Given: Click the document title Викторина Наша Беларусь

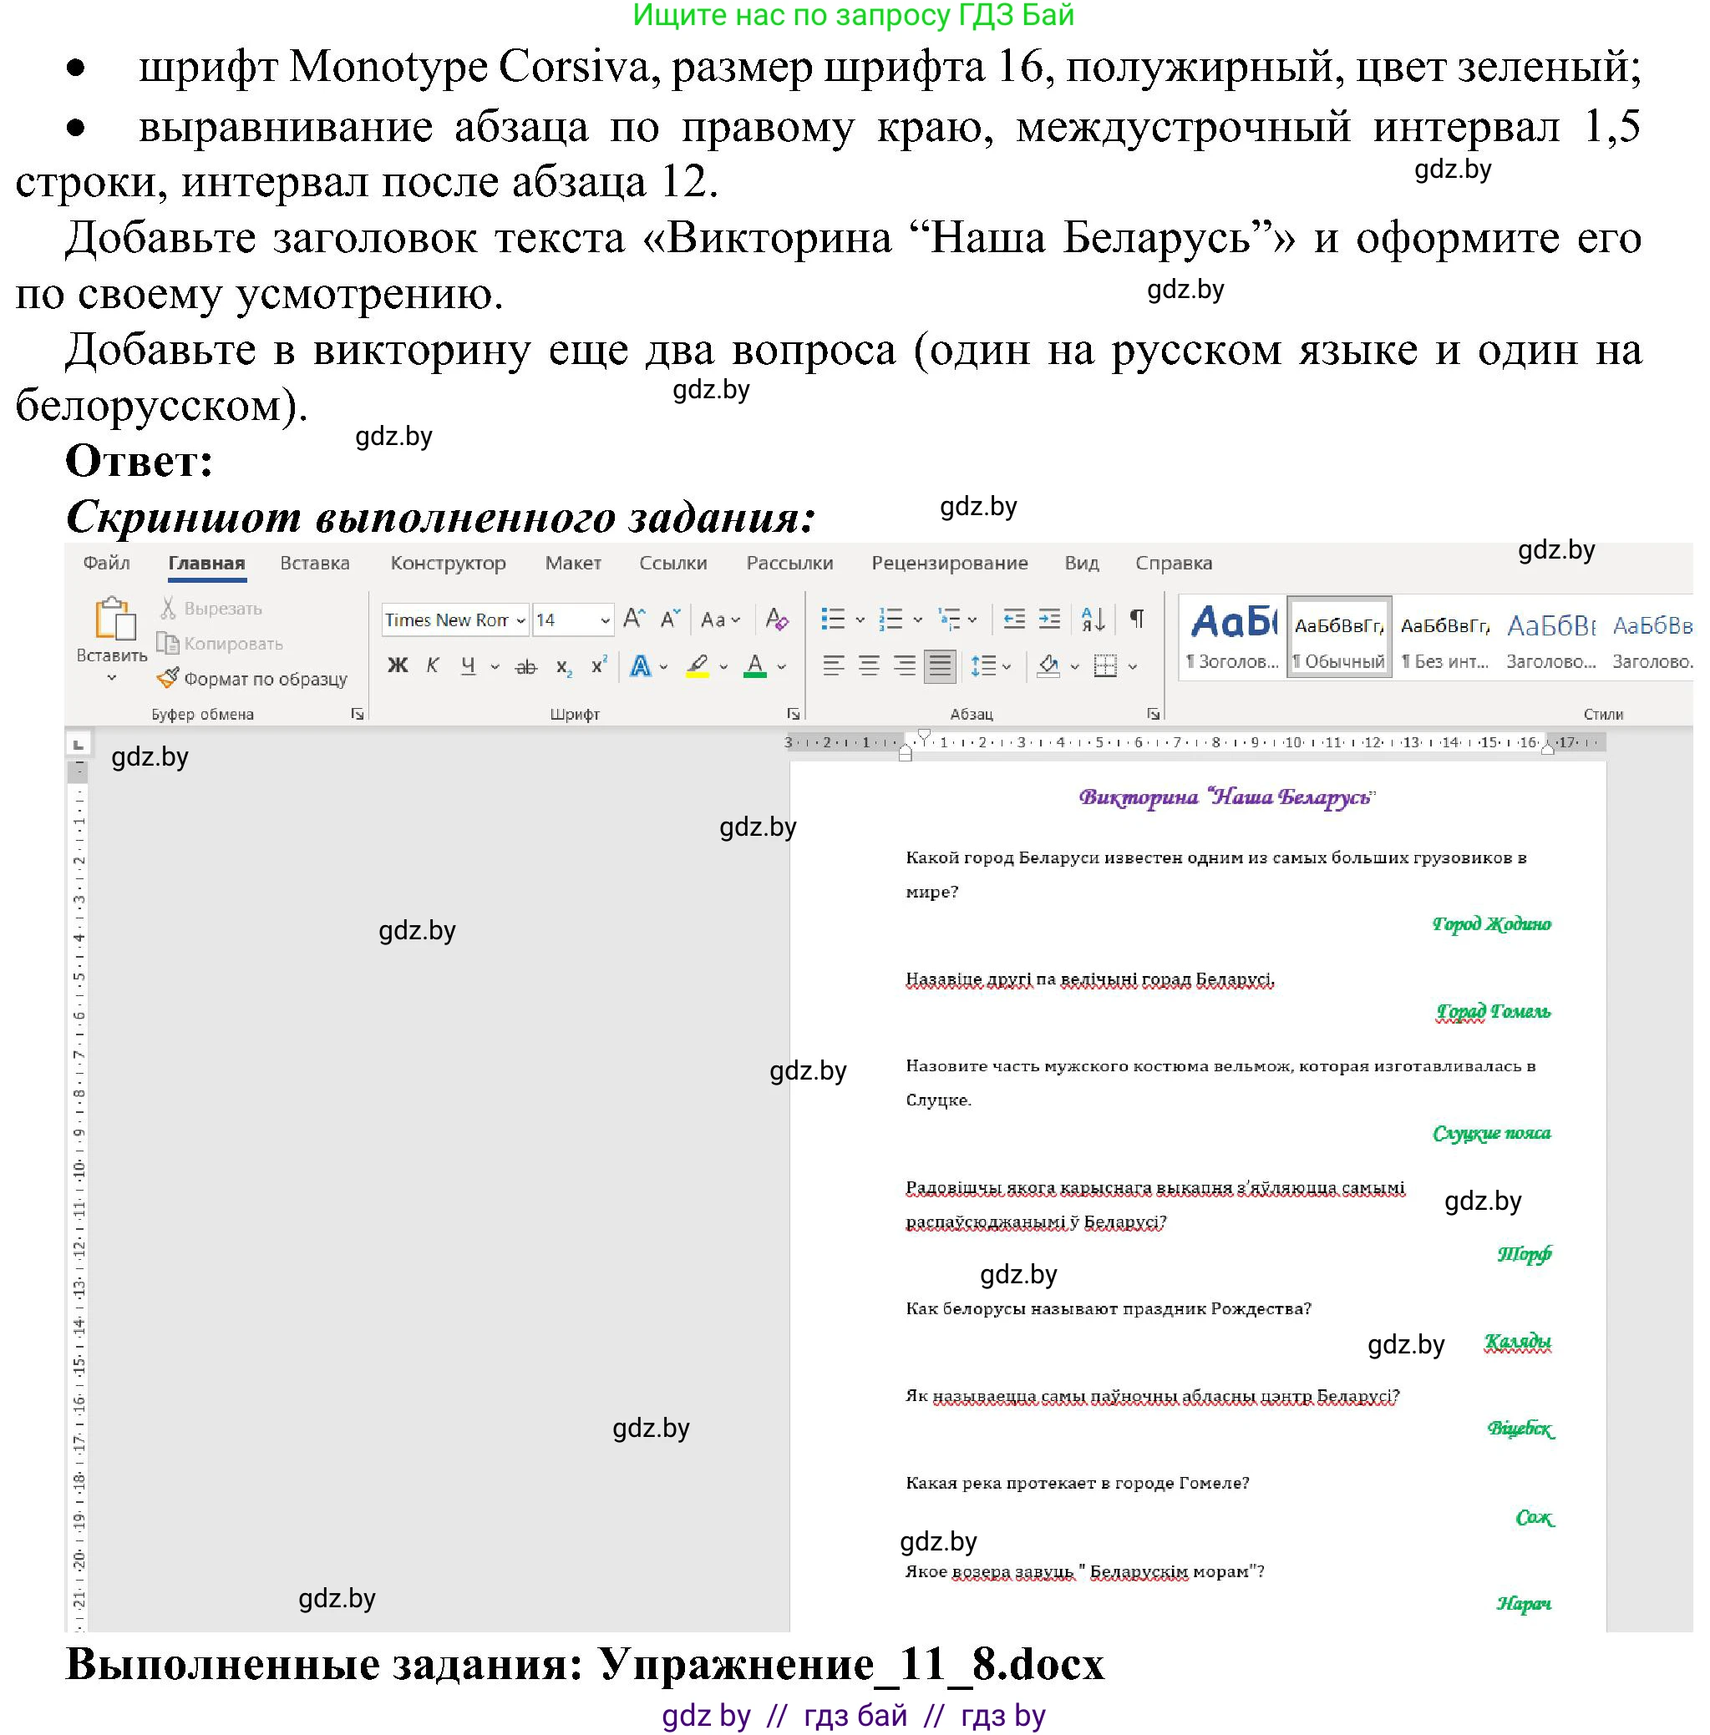Looking at the screenshot, I should point(1226,797).
